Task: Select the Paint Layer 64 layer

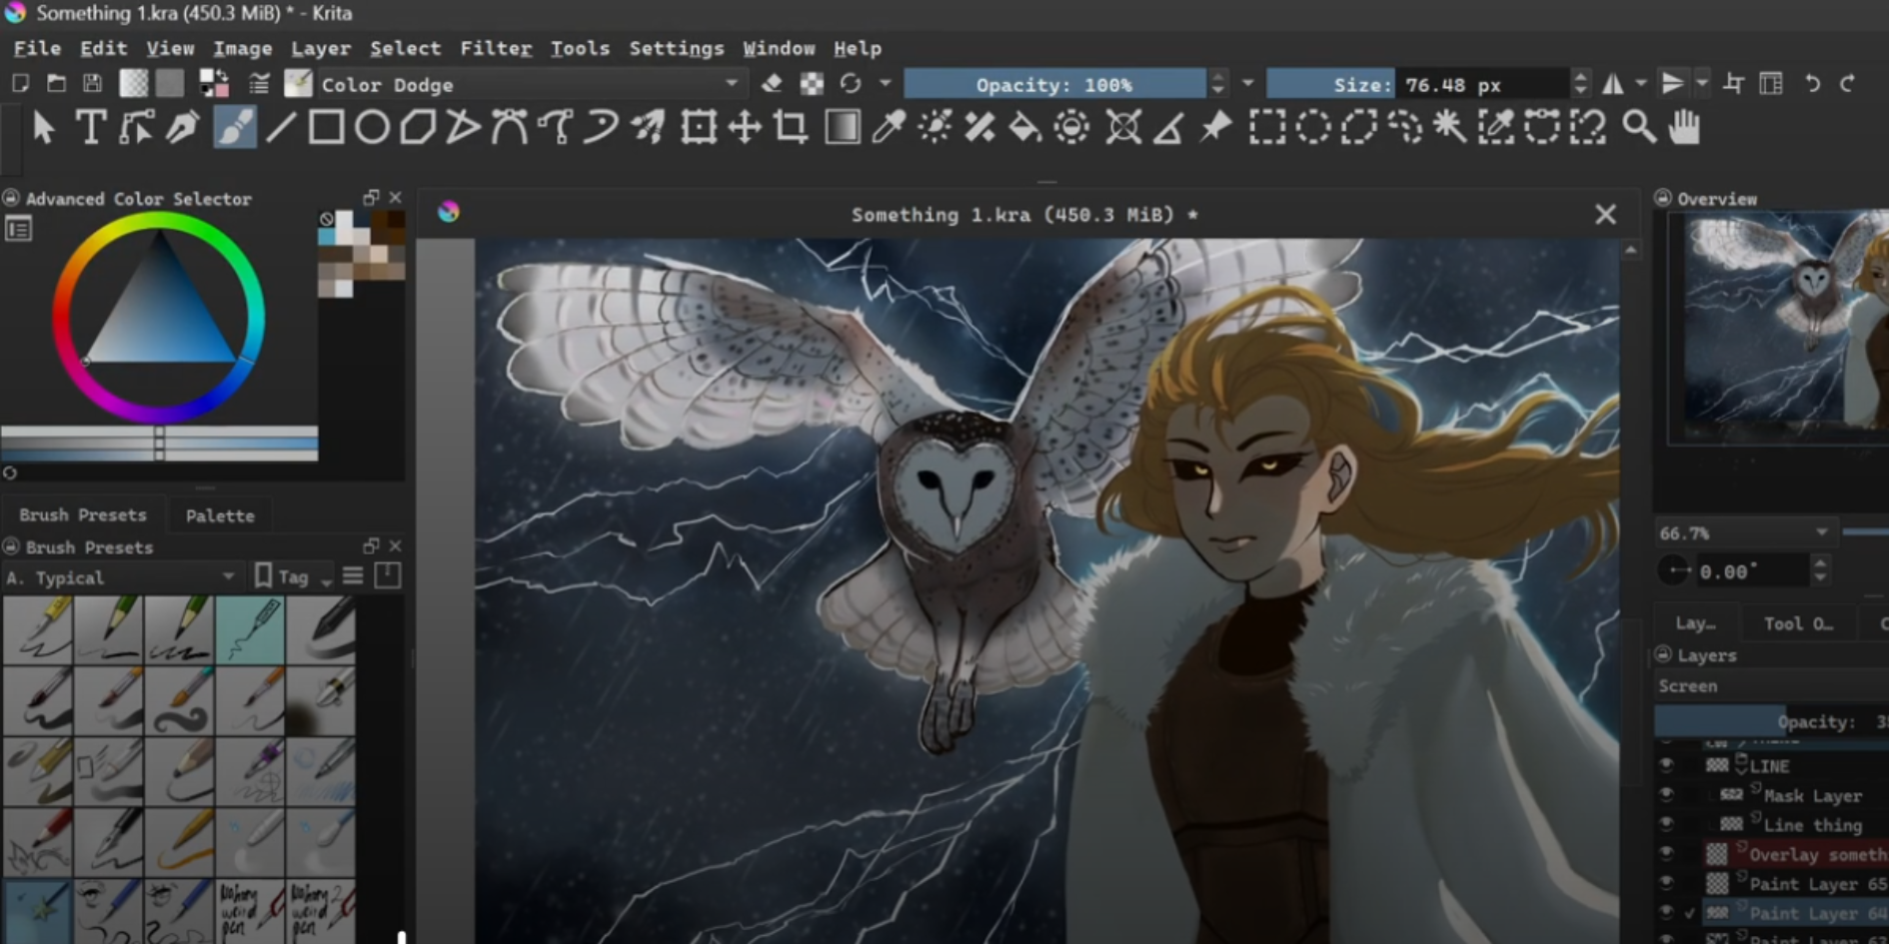Action: tap(1802, 913)
